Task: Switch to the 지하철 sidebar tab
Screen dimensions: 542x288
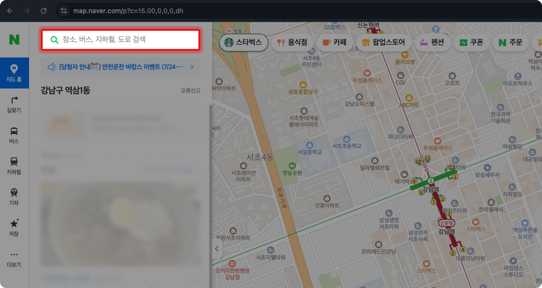Action: (x=14, y=166)
